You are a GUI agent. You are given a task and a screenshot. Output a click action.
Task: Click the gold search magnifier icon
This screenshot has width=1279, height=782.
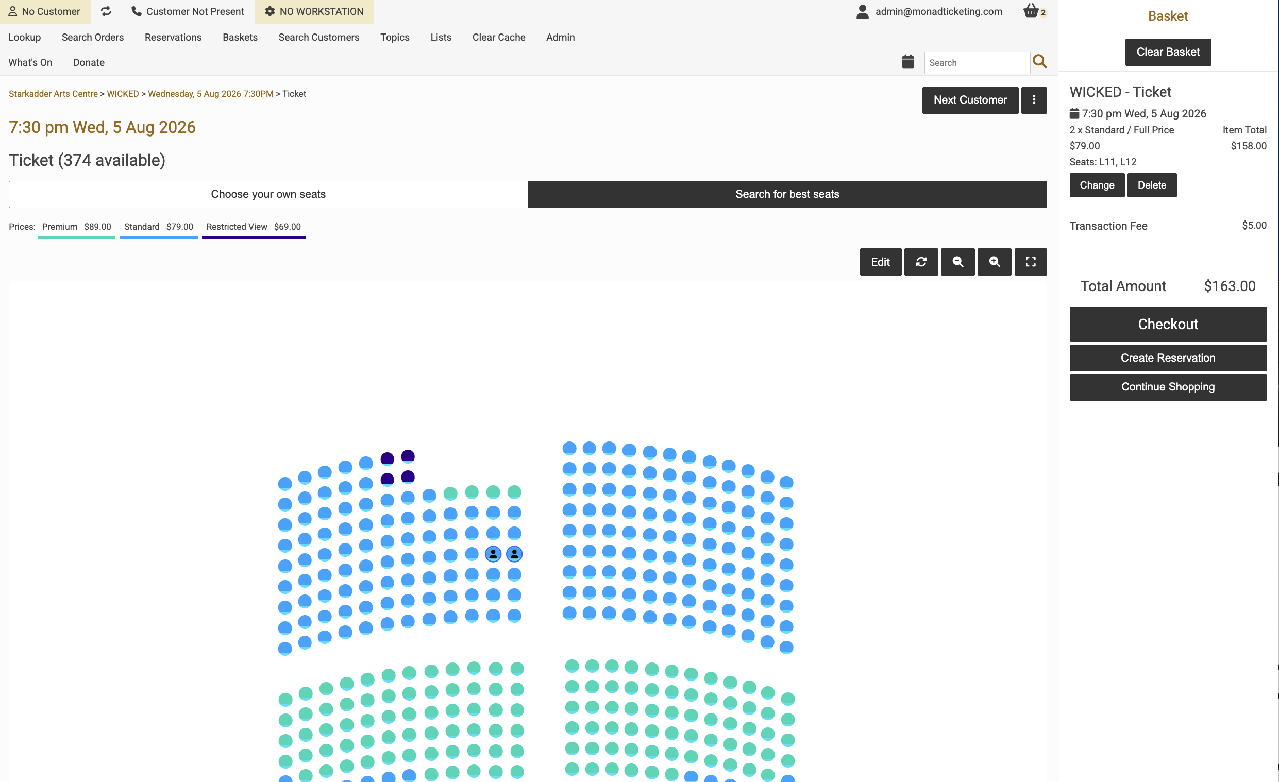click(x=1040, y=61)
